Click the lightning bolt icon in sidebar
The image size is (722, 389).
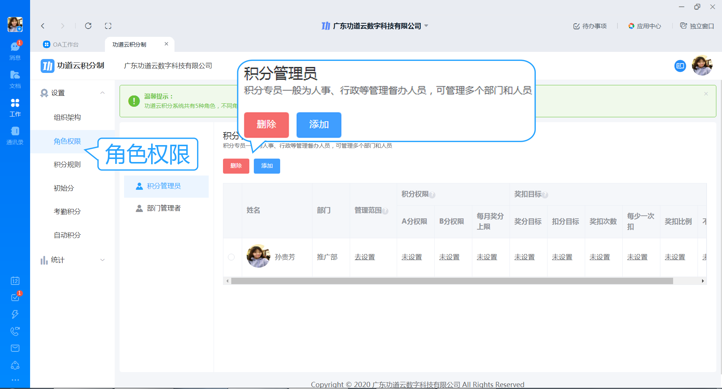point(15,314)
